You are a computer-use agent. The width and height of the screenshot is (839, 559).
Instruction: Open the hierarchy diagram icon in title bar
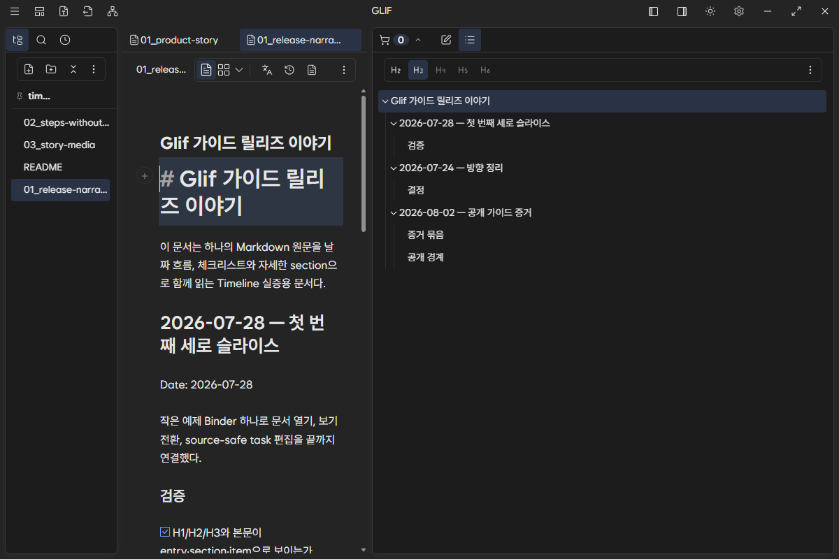(x=113, y=11)
